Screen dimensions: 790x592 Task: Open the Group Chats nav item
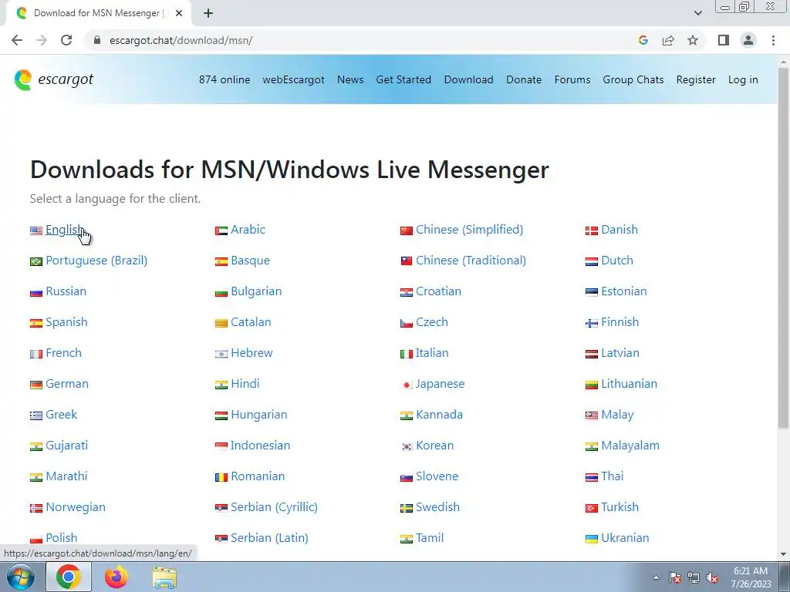[633, 79]
